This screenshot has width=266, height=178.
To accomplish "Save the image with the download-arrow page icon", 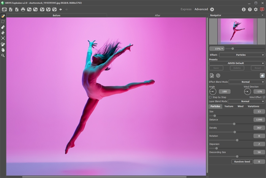I will coord(17,9).
